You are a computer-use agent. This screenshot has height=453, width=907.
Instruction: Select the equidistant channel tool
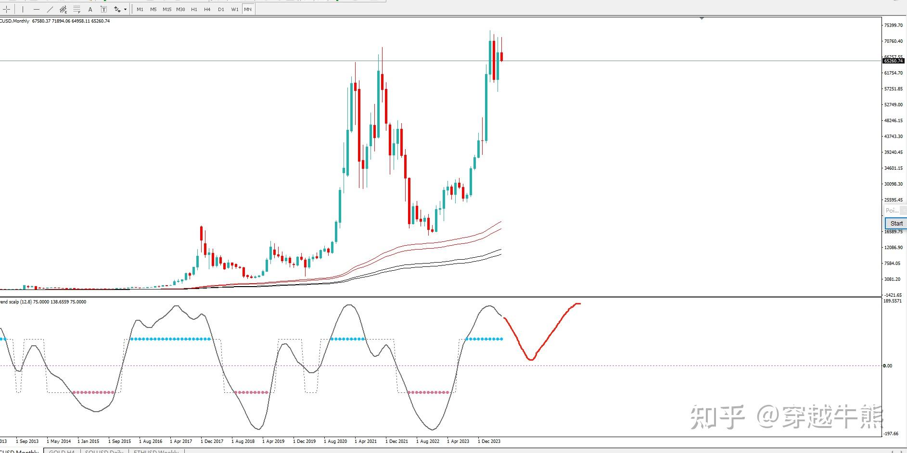(x=64, y=9)
